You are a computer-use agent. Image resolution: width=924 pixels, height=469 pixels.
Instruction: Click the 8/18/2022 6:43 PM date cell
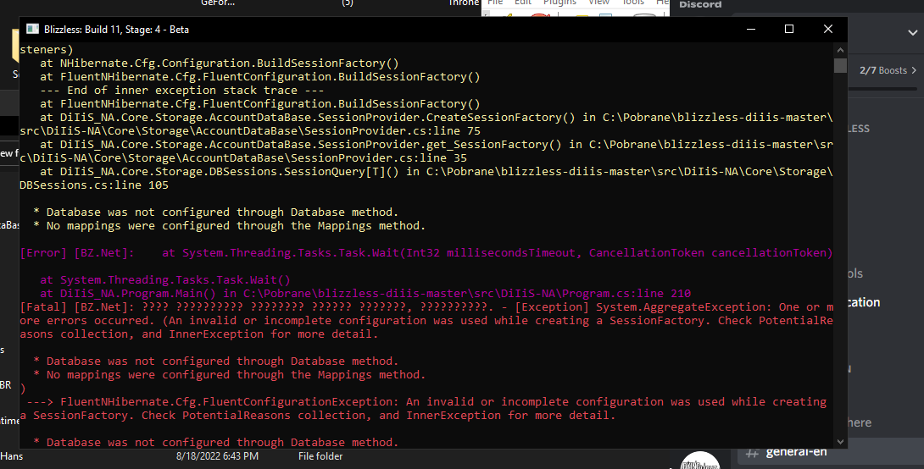217,456
